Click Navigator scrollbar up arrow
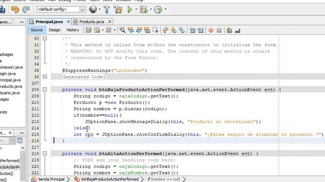 (x=22, y=148)
